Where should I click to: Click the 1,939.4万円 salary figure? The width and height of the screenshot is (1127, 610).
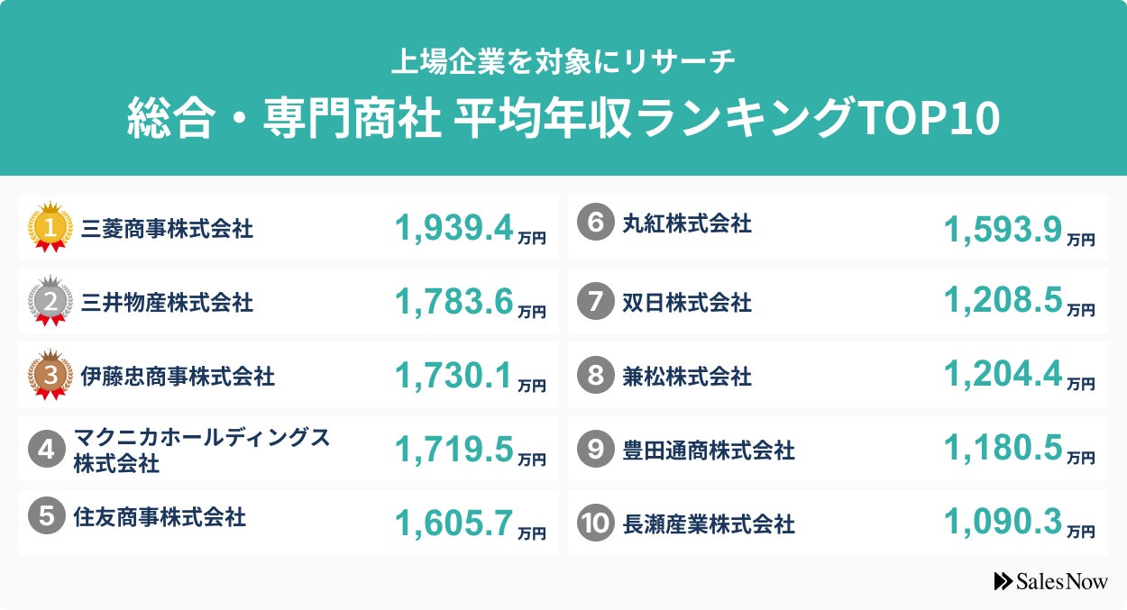[x=470, y=229]
